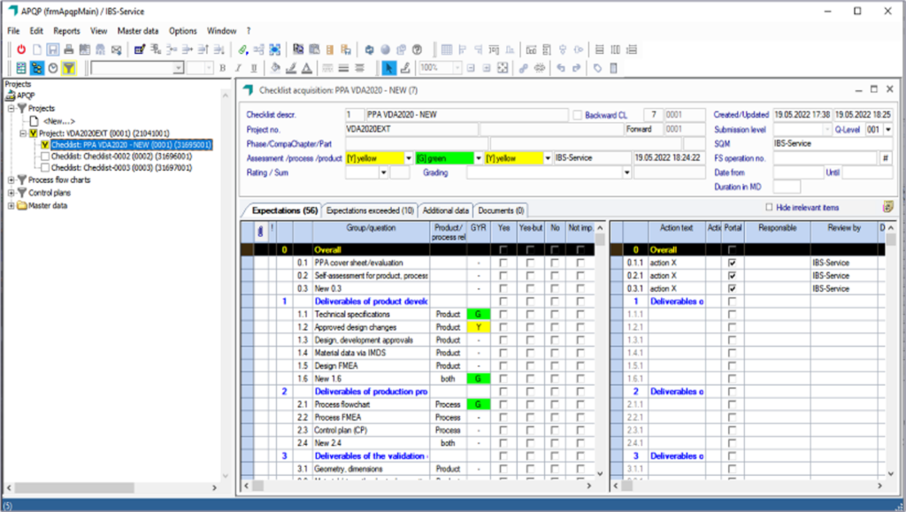This screenshot has width=906, height=512.
Task: Click the red power/exit icon
Action: pos(21,50)
